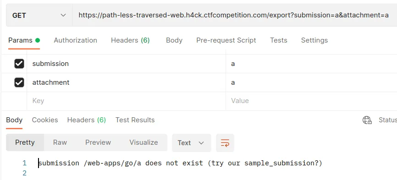Image resolution: width=397 pixels, height=180 pixels.
Task: Switch response view to Preview
Action: 98,142
